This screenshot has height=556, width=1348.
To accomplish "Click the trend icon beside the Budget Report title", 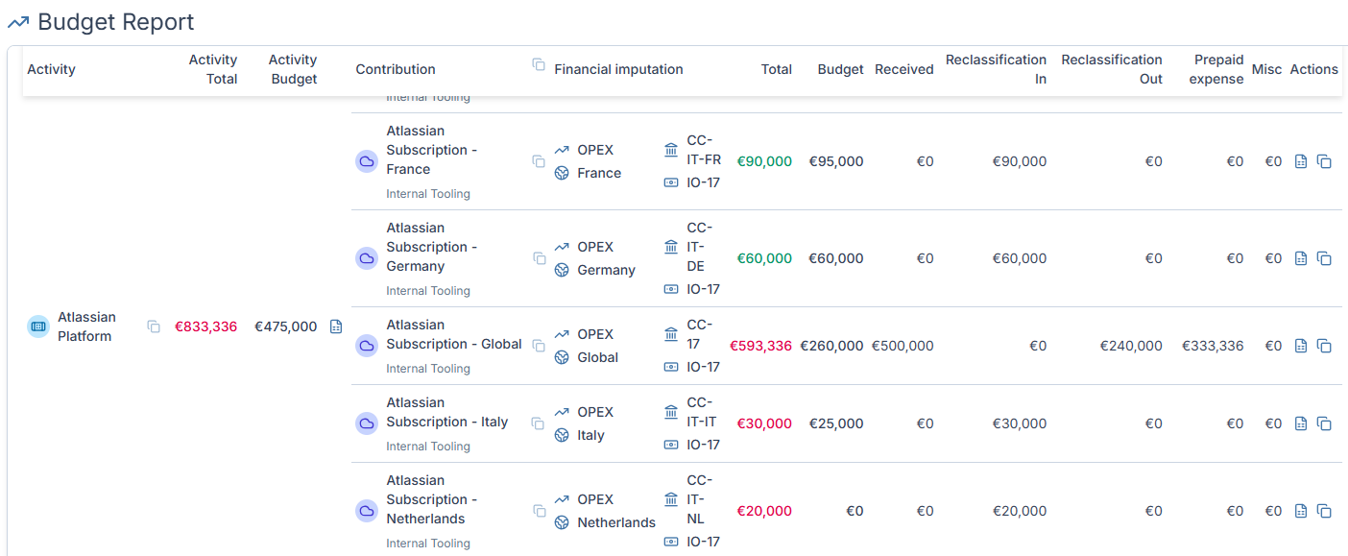I will 17,22.
